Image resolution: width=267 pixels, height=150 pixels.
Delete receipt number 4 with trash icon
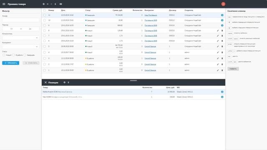[222, 52]
